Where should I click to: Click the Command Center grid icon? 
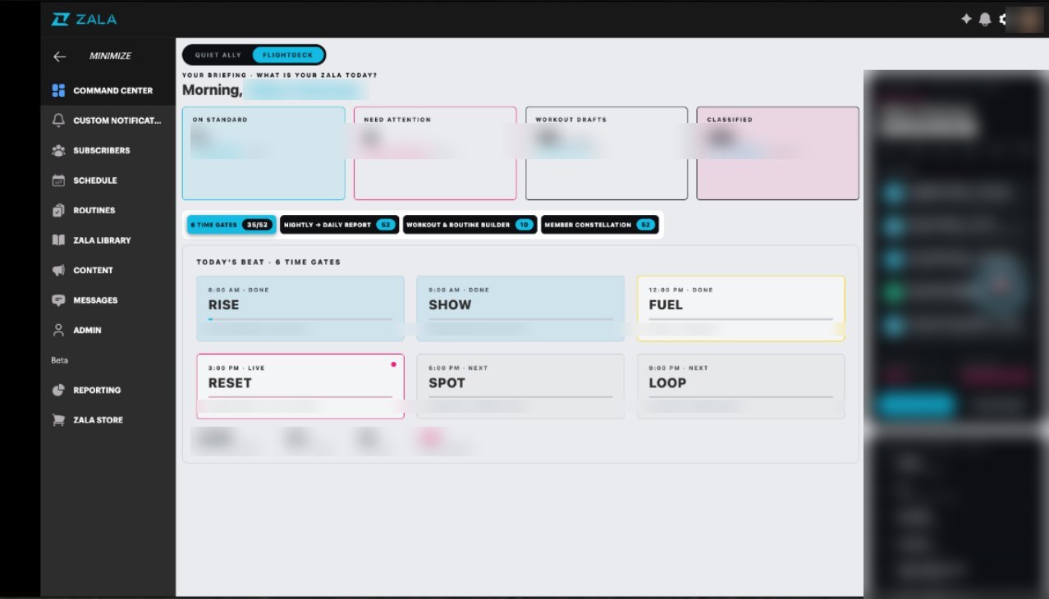point(58,90)
